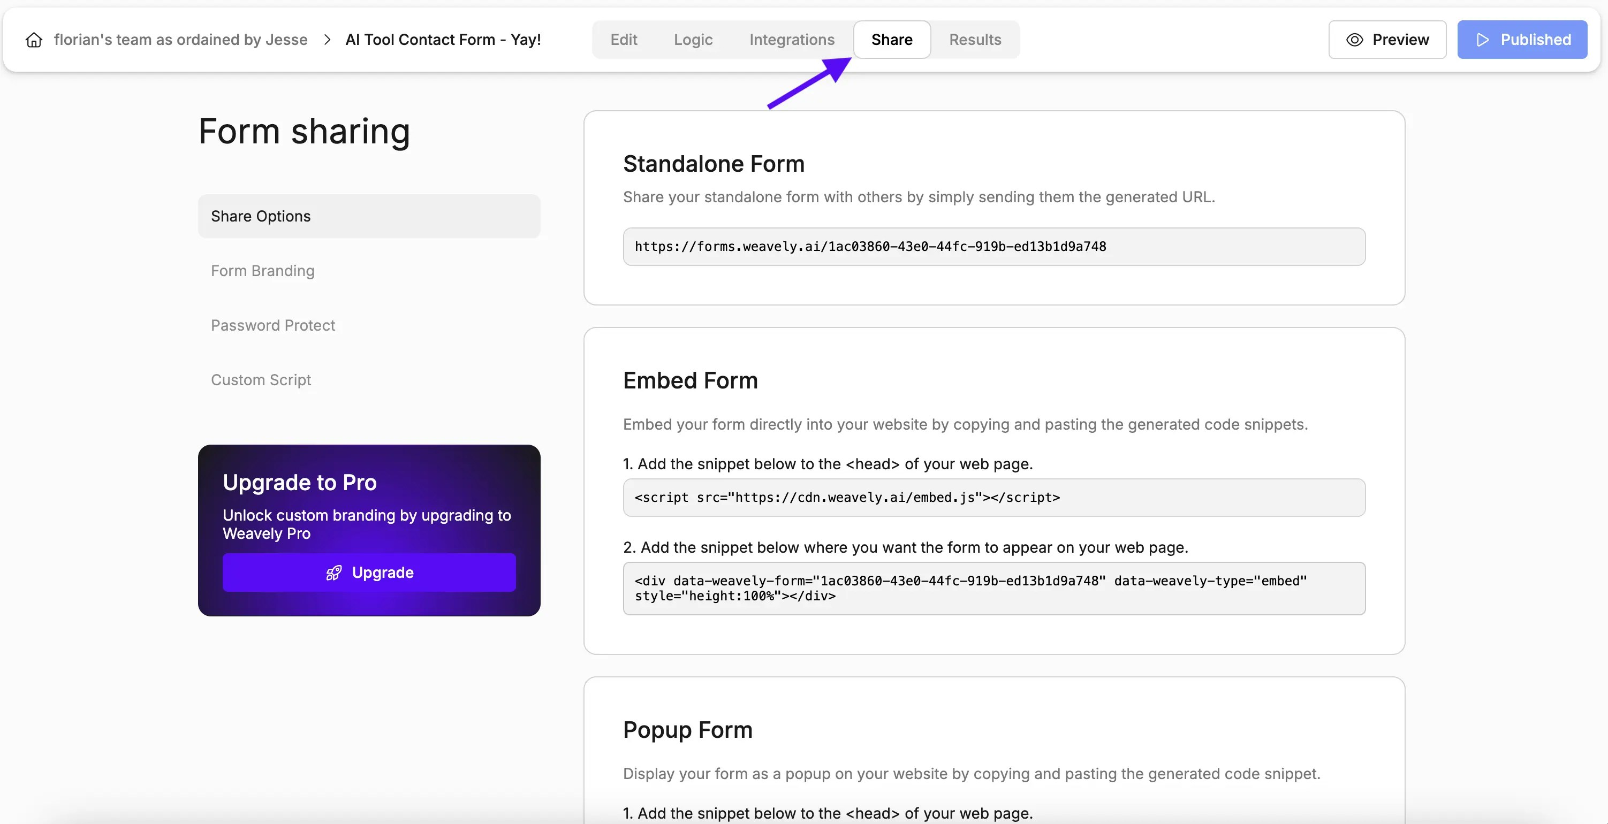Open 'AI Tool Contact Form - Yay!' breadcrumb link
1608x824 pixels.
tap(443, 39)
